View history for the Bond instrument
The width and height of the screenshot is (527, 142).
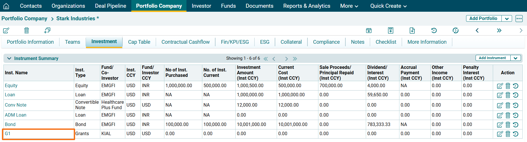(516, 125)
